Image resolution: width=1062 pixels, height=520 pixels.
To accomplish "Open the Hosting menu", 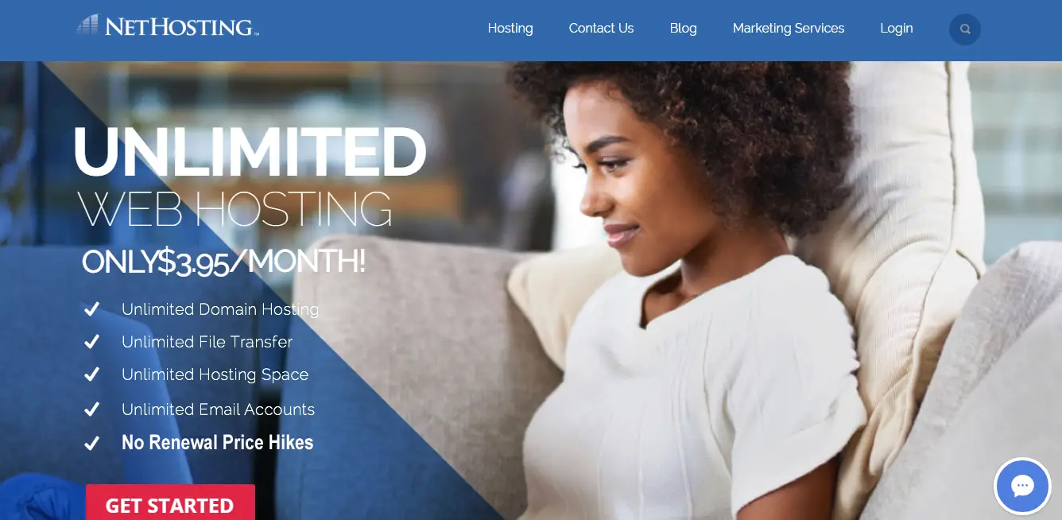I will click(x=510, y=28).
